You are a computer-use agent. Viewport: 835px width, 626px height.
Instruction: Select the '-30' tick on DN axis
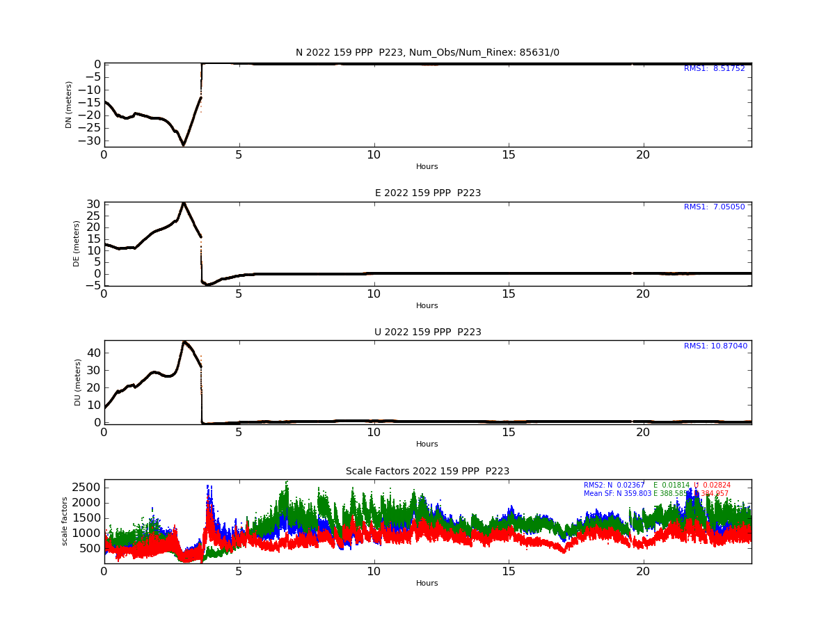[x=91, y=141]
